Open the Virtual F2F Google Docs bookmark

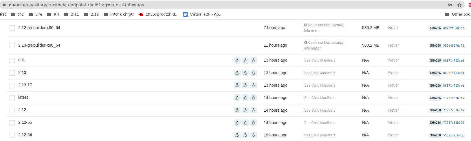pos(203,14)
